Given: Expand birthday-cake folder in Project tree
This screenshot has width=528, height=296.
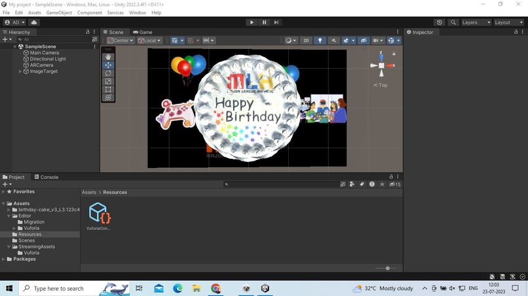Looking at the screenshot, I should click(x=9, y=210).
